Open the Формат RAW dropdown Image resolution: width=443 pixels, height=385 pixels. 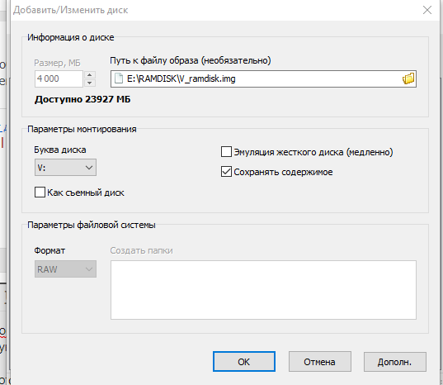click(x=65, y=269)
